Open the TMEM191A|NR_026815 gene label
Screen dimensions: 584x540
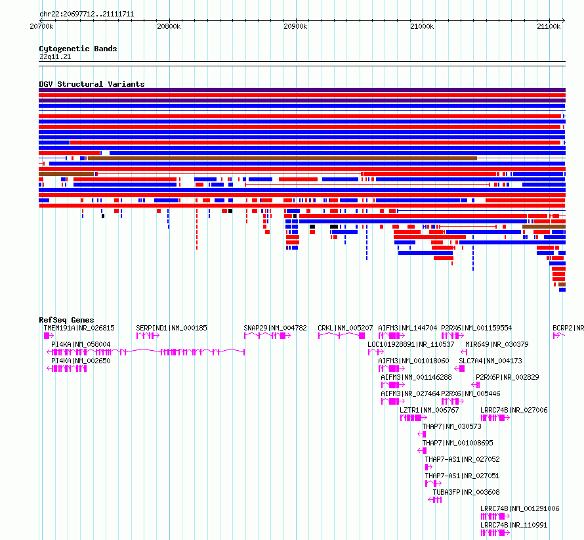pos(79,328)
